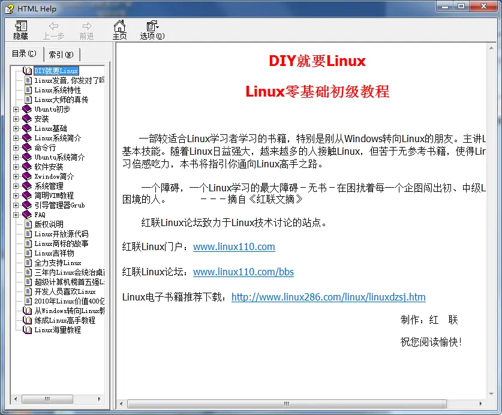
Task: Click the Back (上一步) arrow icon
Action: click(x=53, y=26)
